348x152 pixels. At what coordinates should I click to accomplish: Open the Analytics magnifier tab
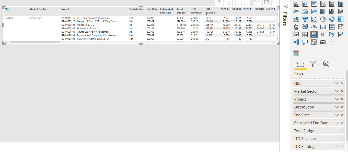tap(326, 64)
